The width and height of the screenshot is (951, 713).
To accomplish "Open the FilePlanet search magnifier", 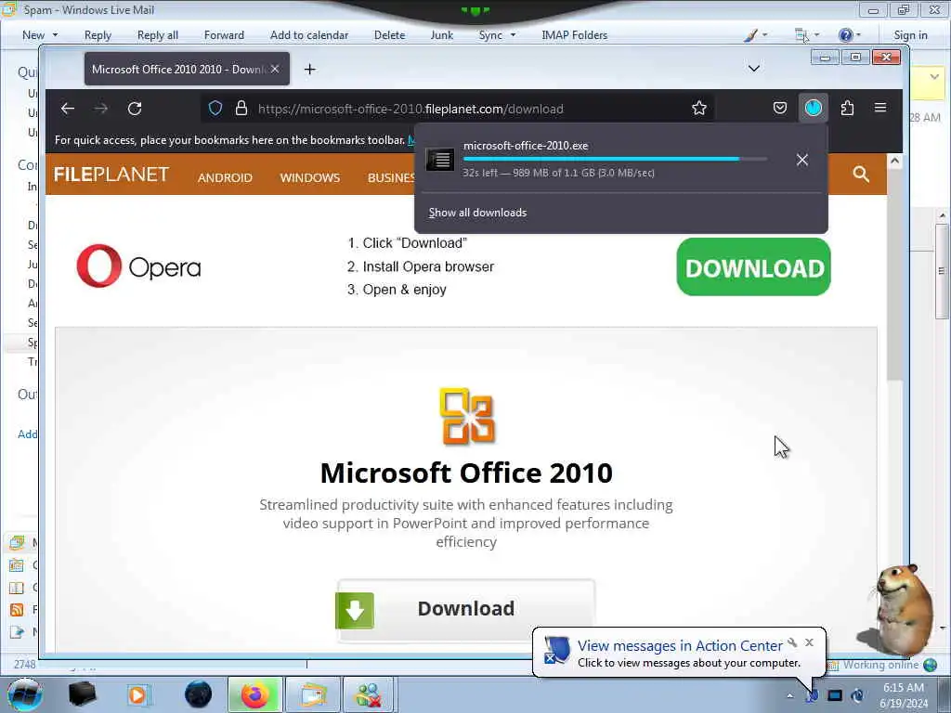I will click(861, 175).
